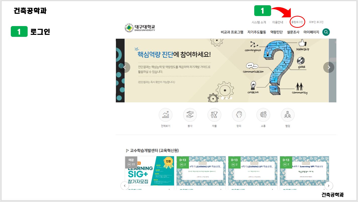The height and width of the screenshot is (202, 358).
Task: Open the 마이페이지 menu
Action: click(x=311, y=32)
